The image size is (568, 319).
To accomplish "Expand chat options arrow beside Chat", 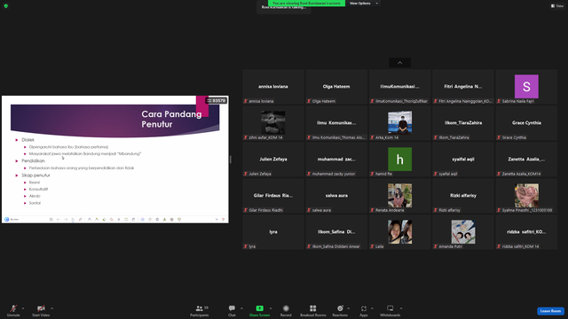I will 241,308.
